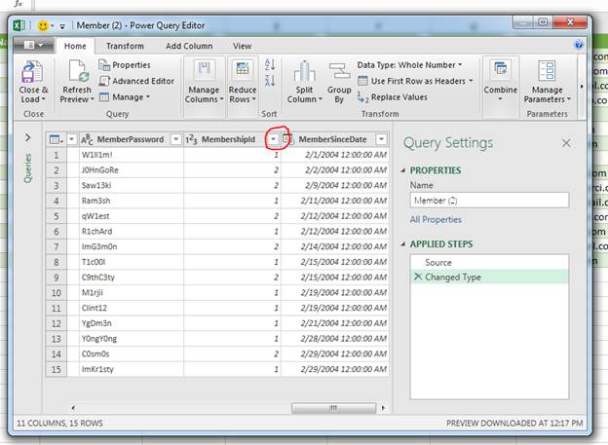Switch to the Transform tab

125,46
